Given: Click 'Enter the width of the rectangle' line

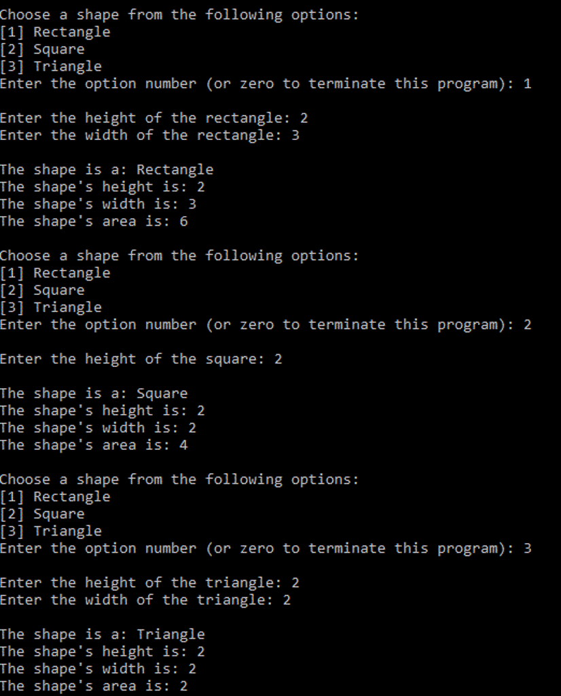Looking at the screenshot, I should click(x=150, y=135).
